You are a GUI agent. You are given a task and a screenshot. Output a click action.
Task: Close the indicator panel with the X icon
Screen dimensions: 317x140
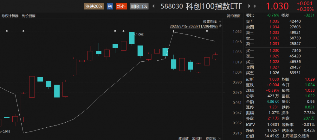tap(220, 138)
